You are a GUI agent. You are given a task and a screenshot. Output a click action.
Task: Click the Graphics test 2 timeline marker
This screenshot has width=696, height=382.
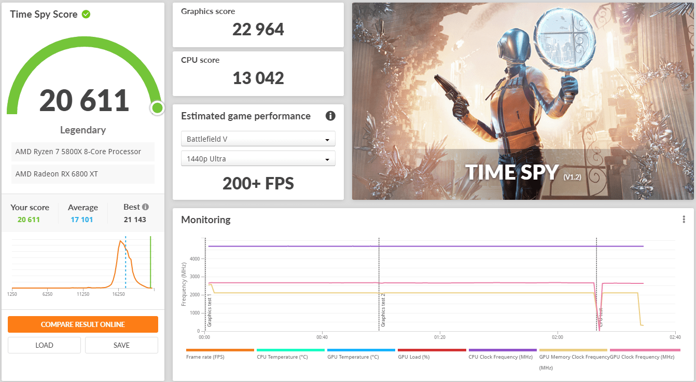pyautogui.click(x=383, y=310)
